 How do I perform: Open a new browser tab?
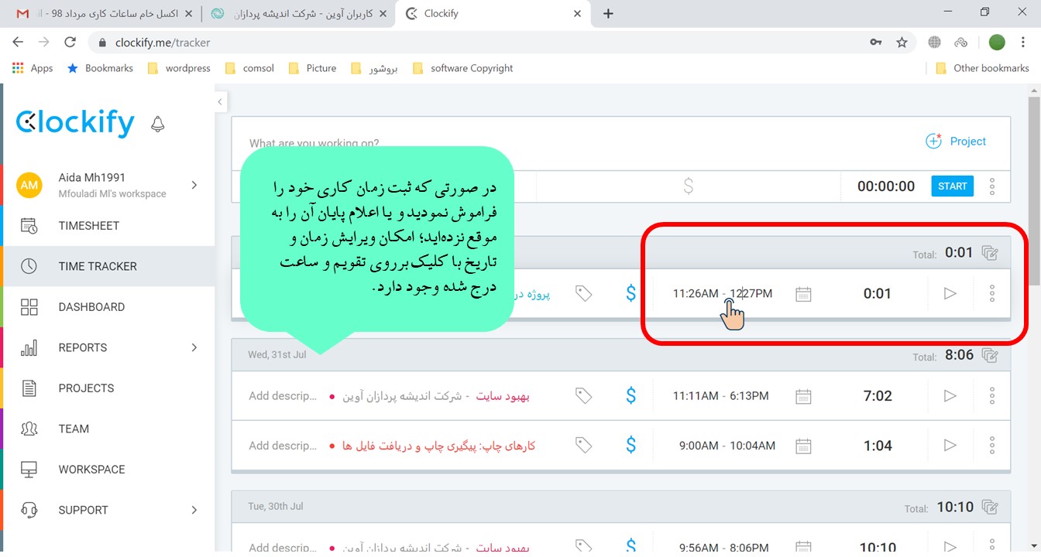(608, 13)
